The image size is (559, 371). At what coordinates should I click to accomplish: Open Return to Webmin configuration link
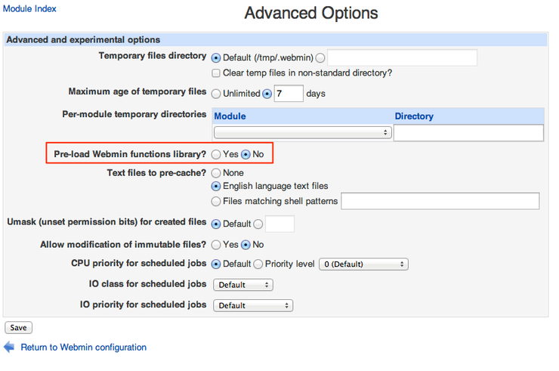tap(83, 347)
